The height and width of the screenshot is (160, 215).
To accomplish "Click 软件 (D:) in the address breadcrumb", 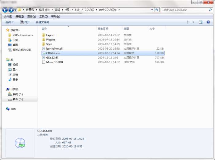I will pyautogui.click(x=44, y=10).
